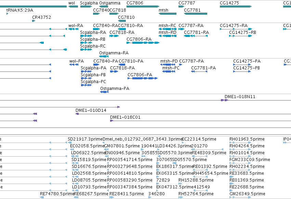The image size is (291, 199).
Task: Click the CG7840 gene label
Action: click(x=101, y=10)
